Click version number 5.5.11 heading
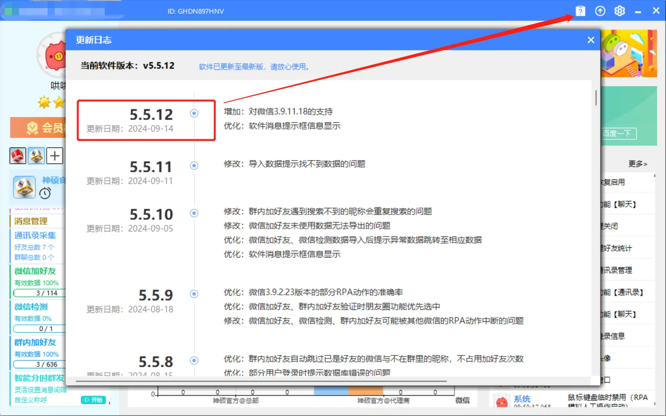This screenshot has height=416, width=666. (x=151, y=167)
